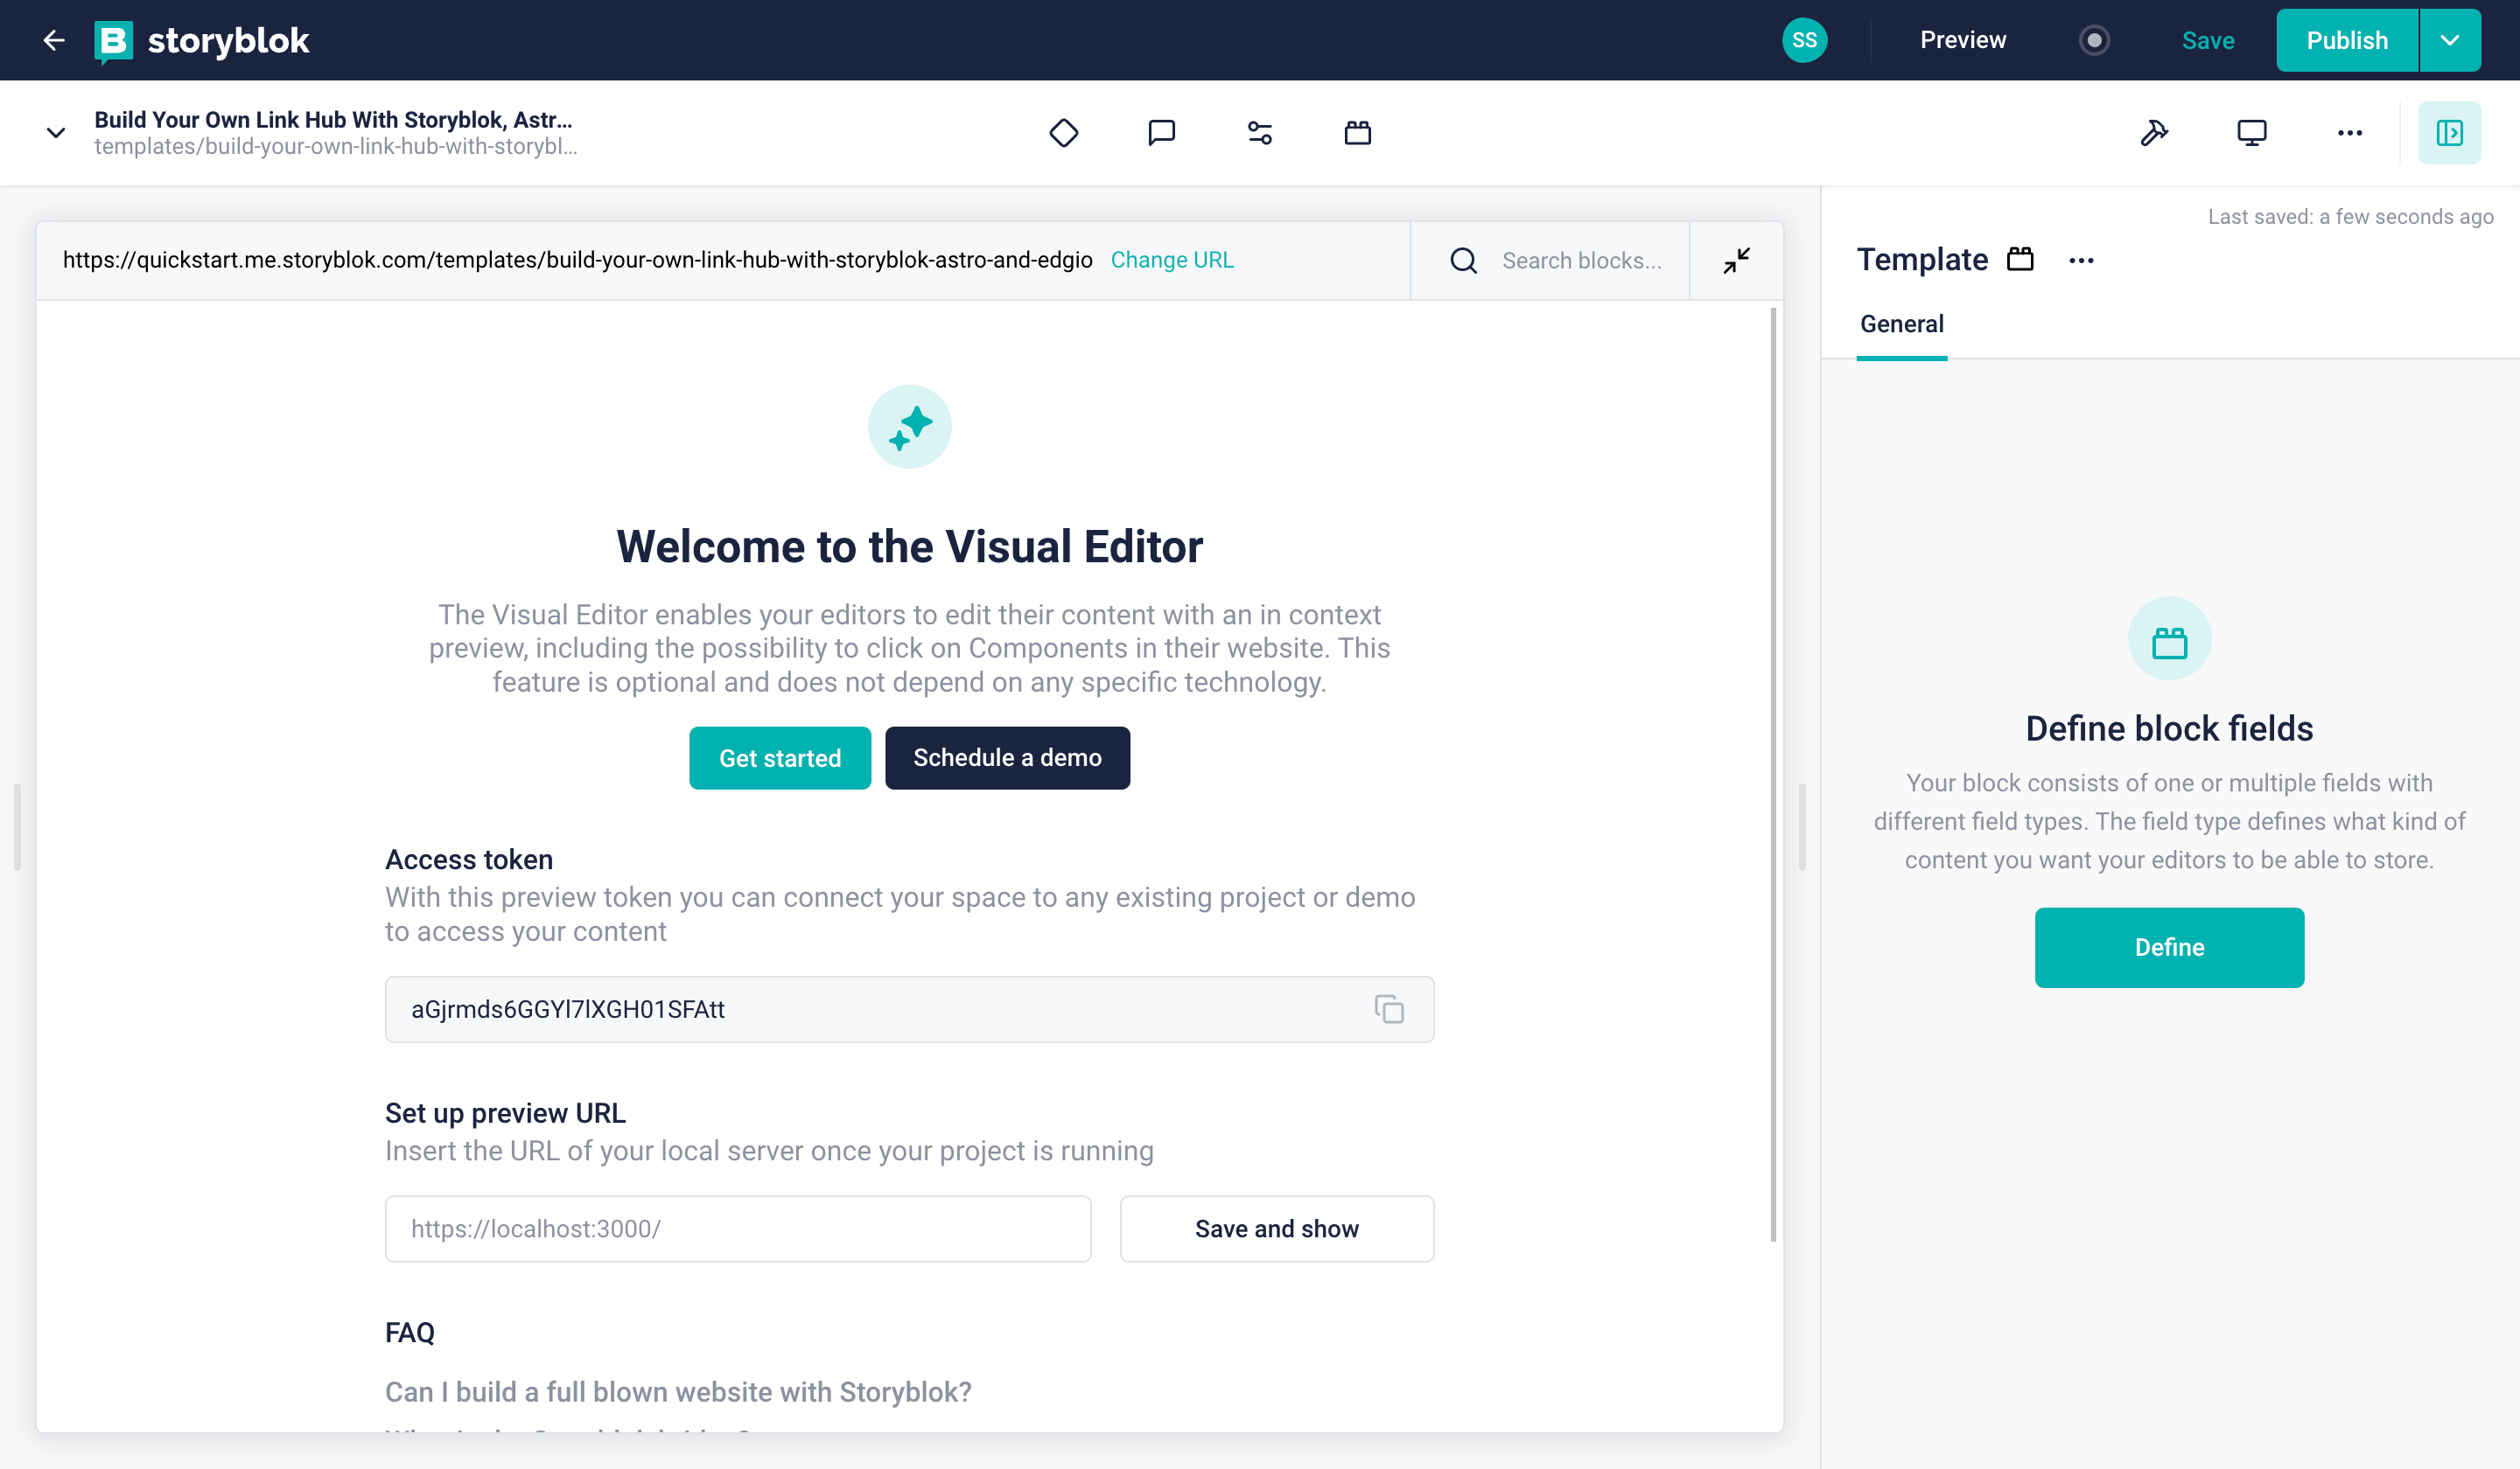Focus the Search blocks field
This screenshot has height=1469, width=2520.
pos(1581,260)
